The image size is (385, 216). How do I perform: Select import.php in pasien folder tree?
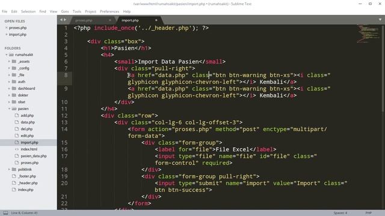tap(29, 143)
